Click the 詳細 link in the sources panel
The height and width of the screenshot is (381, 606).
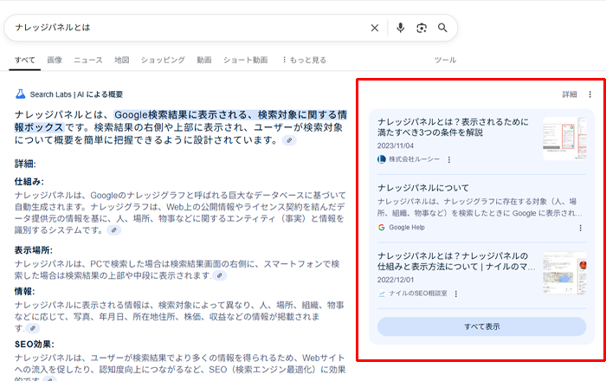(x=569, y=94)
